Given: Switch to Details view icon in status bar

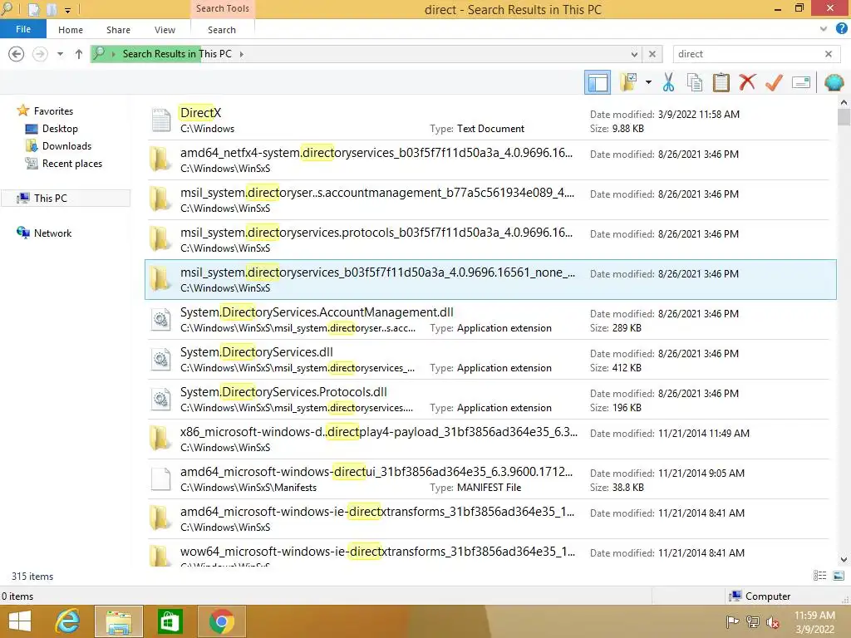Looking at the screenshot, I should coord(819,576).
